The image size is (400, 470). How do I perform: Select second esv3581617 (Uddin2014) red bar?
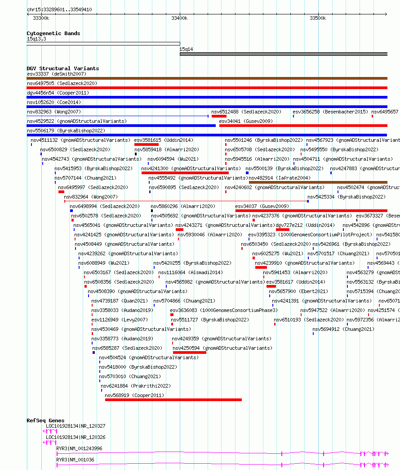point(271,286)
